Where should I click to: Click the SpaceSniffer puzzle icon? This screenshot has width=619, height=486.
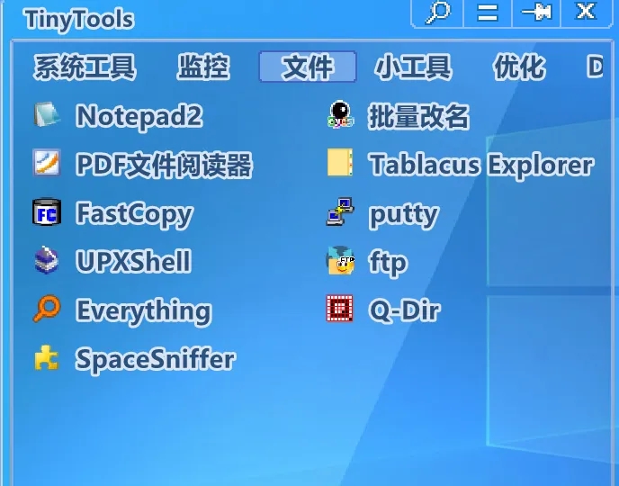(x=47, y=357)
